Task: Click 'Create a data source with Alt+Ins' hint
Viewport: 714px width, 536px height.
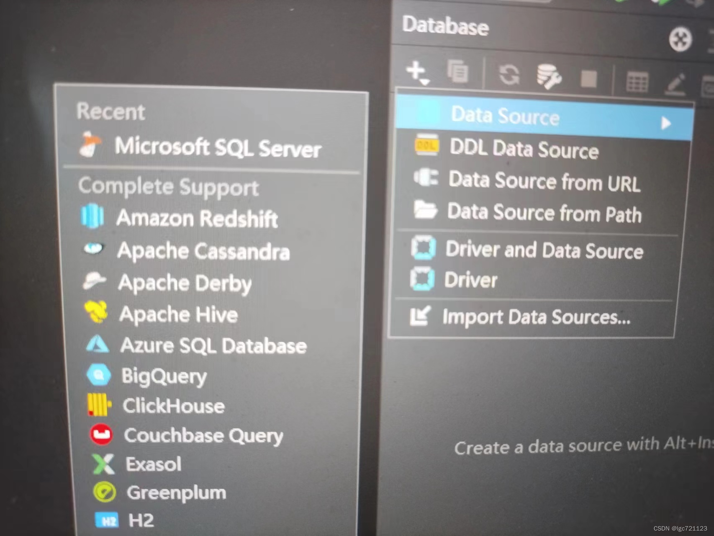Action: pyautogui.click(x=584, y=446)
